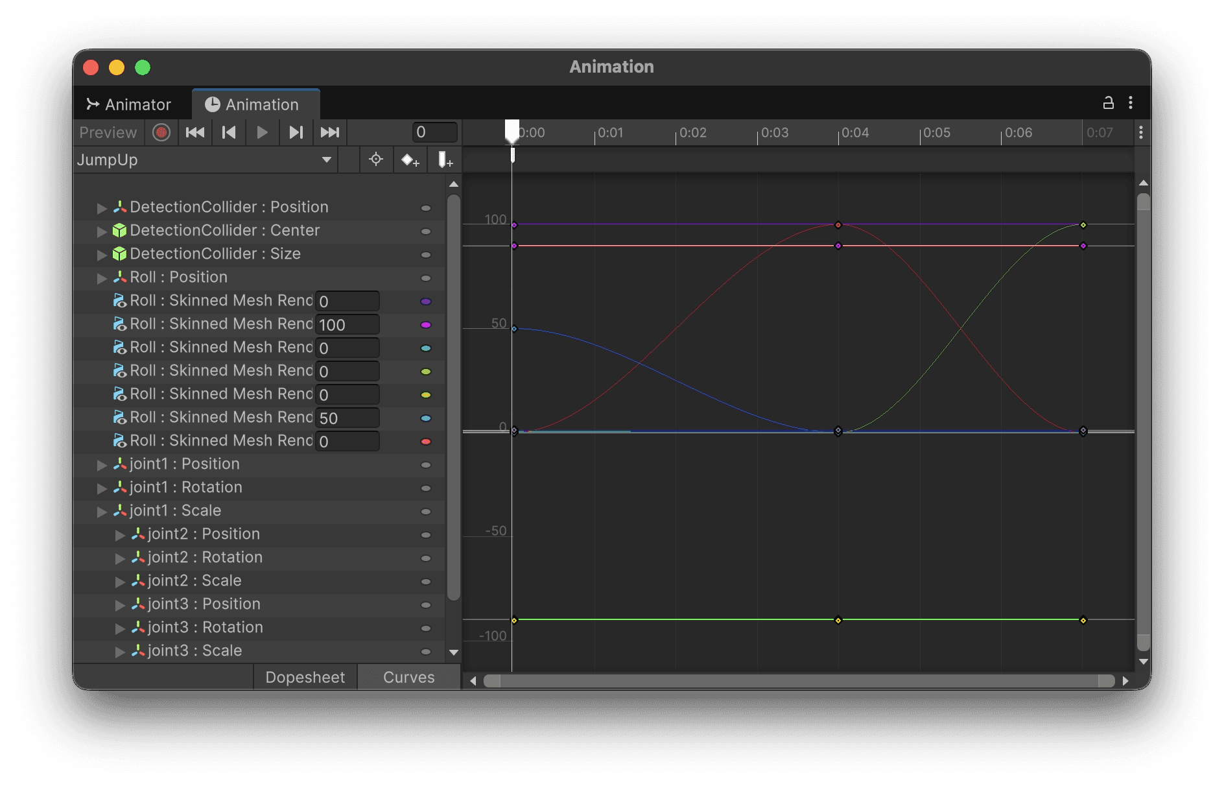Expand joint3 : Rotation property
Screen dimensions: 1224x786
tap(120, 628)
